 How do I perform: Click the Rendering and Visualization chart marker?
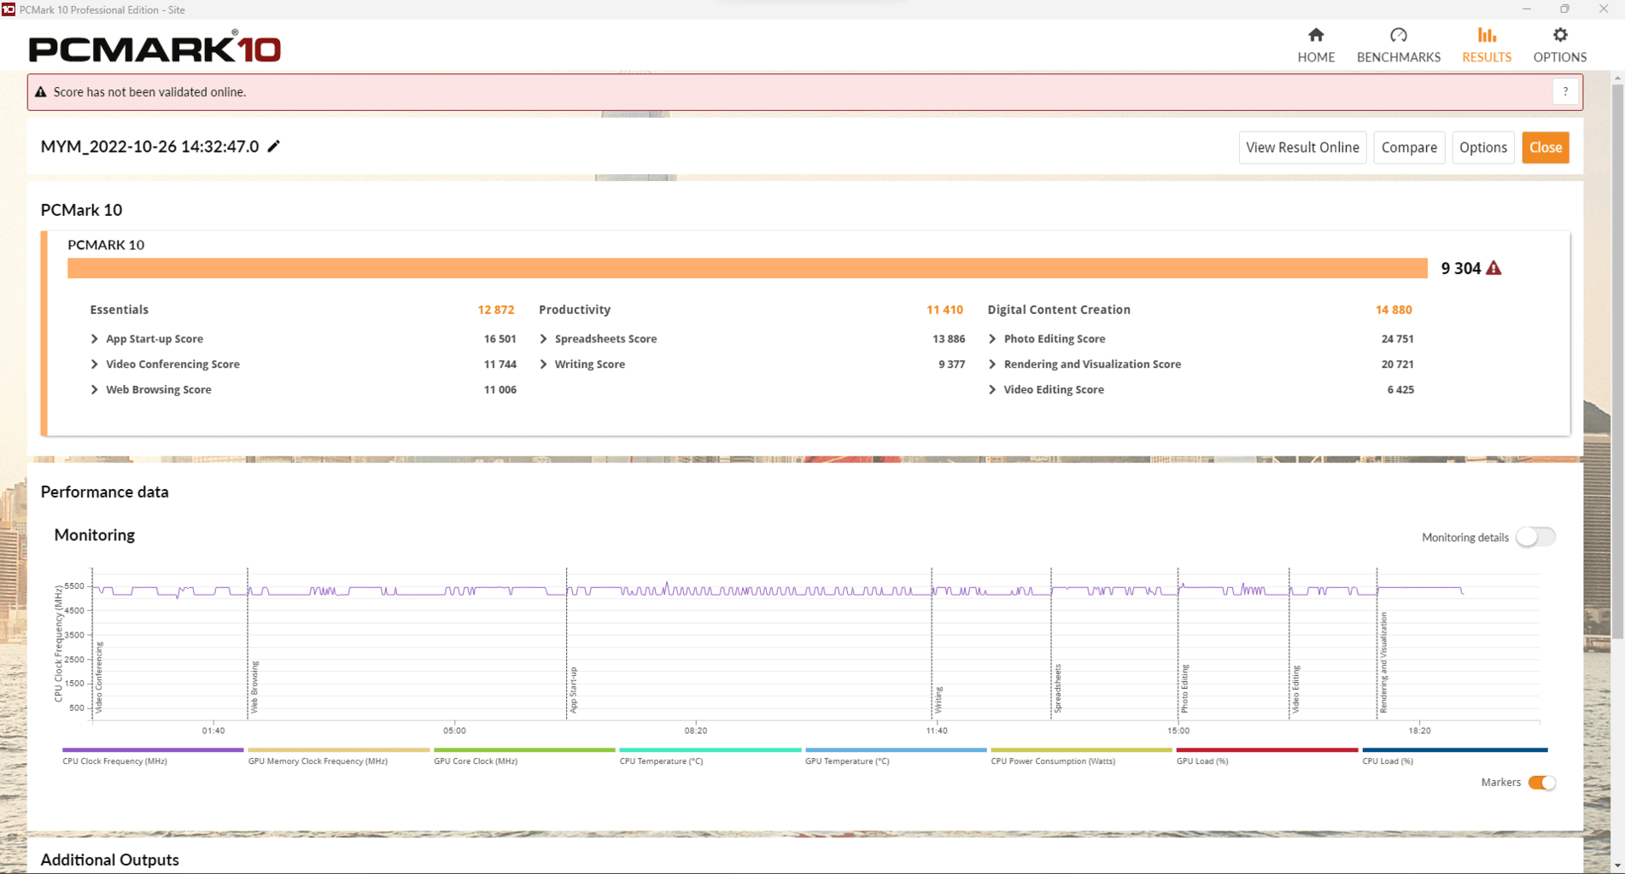point(1383,662)
